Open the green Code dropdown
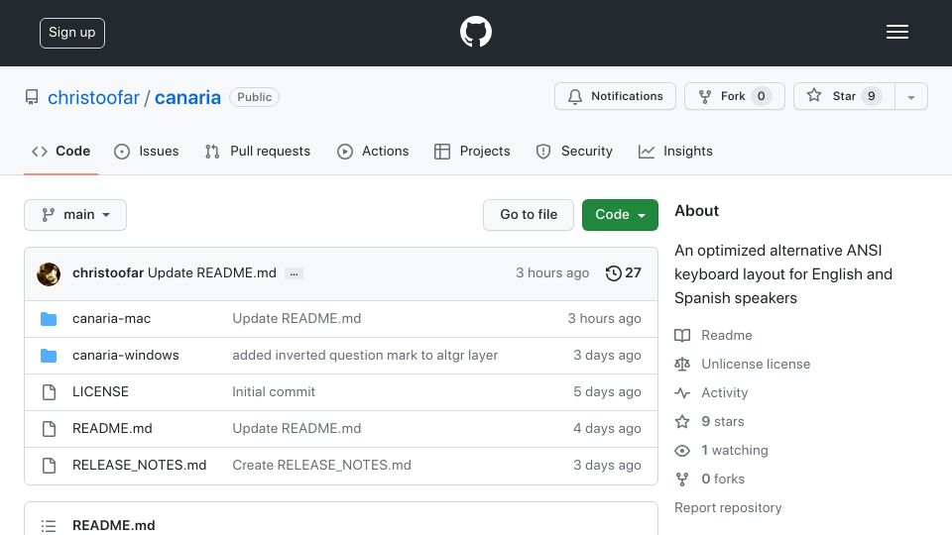This screenshot has width=952, height=535. point(620,215)
